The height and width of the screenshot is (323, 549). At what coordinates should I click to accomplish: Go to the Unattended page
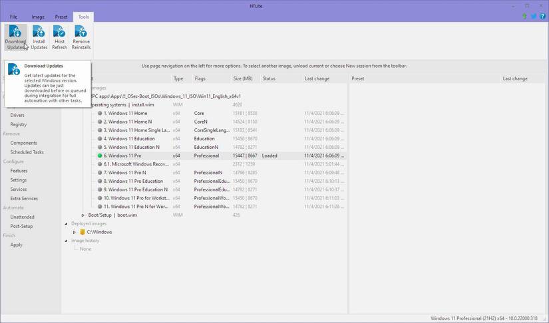tap(23, 217)
